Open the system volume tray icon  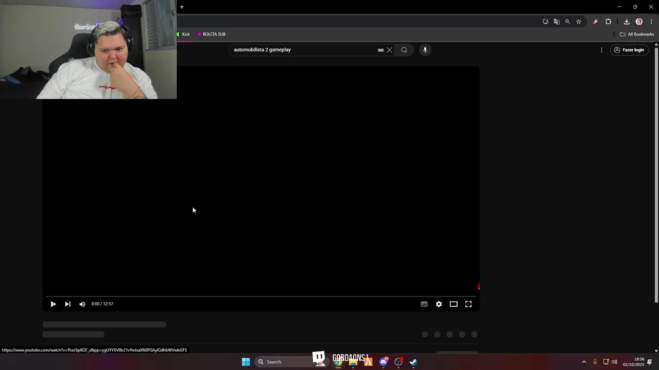[x=614, y=362]
